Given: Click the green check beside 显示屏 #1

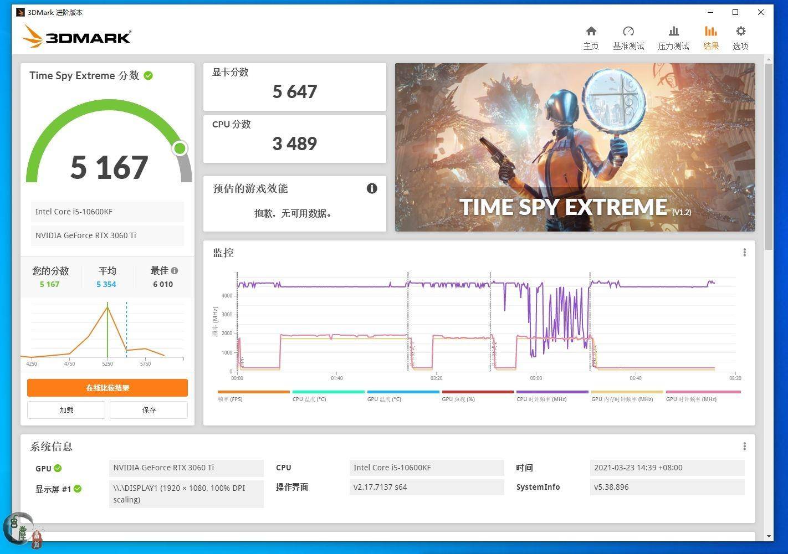Looking at the screenshot, I should (x=78, y=489).
